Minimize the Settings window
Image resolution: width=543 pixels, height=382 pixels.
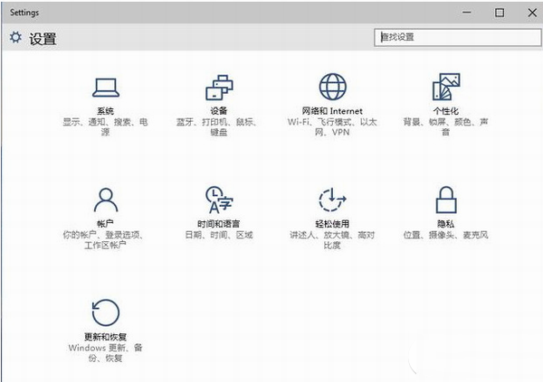[x=467, y=13]
